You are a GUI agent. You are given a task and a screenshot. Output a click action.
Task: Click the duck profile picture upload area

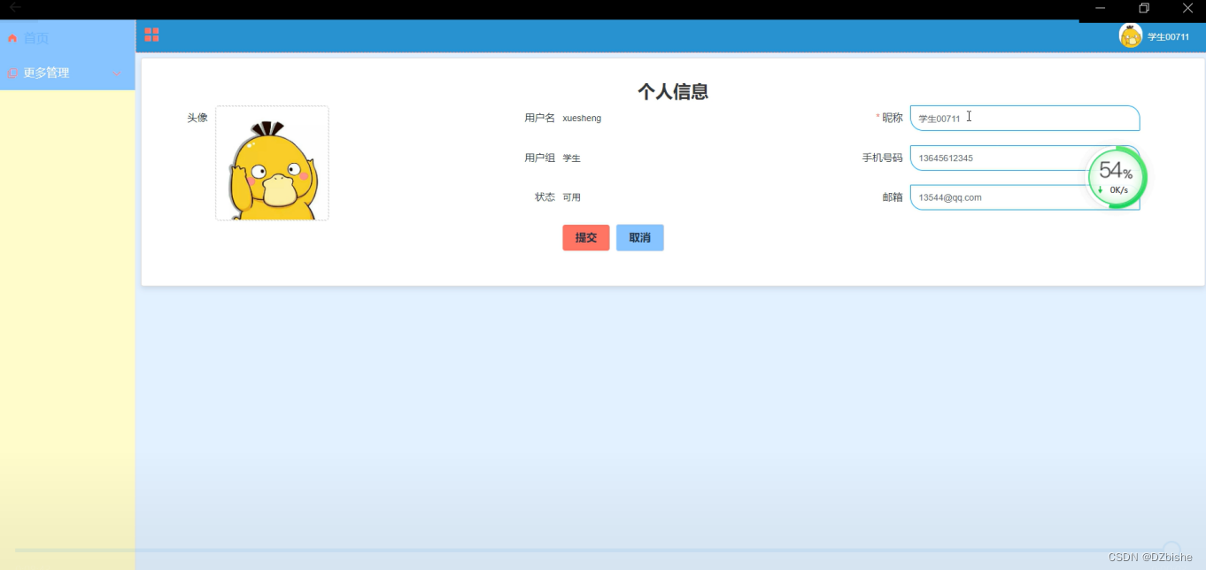272,163
